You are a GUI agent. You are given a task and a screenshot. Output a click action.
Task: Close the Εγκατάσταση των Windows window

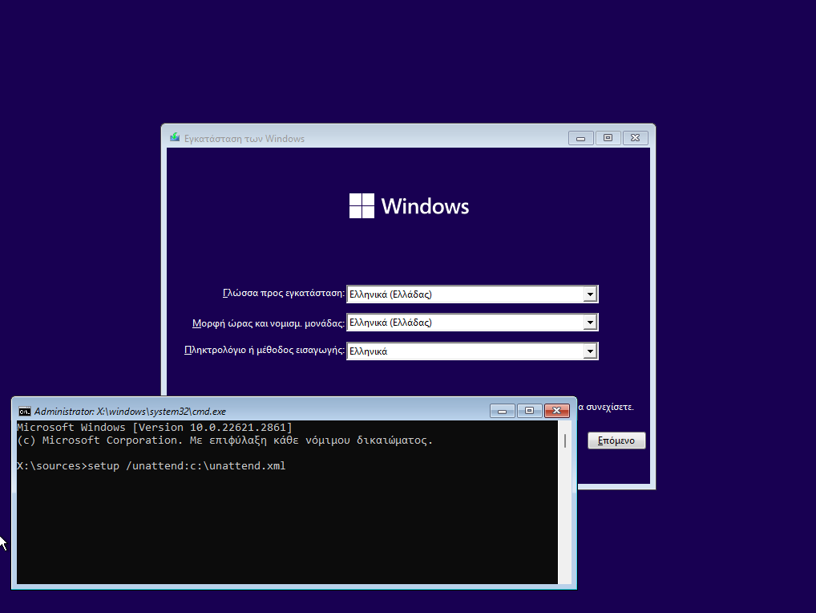[x=635, y=138]
